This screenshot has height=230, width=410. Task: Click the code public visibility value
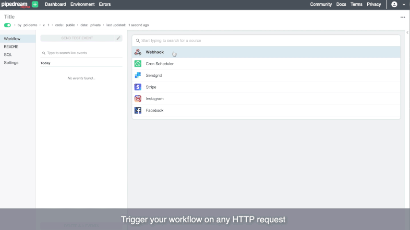point(70,25)
